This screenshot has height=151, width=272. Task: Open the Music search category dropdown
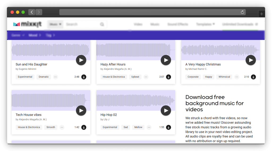[x=56, y=24]
